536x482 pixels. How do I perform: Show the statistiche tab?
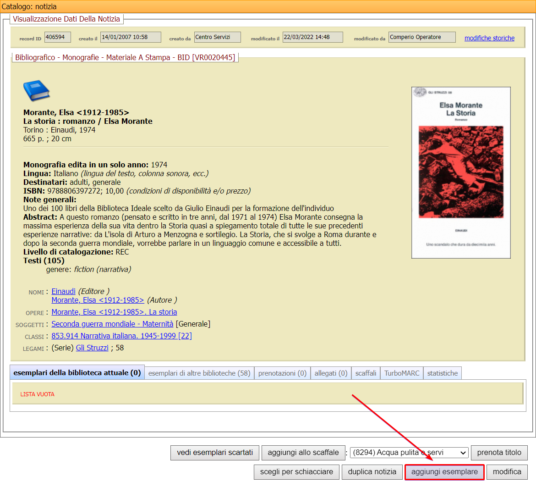pos(442,373)
